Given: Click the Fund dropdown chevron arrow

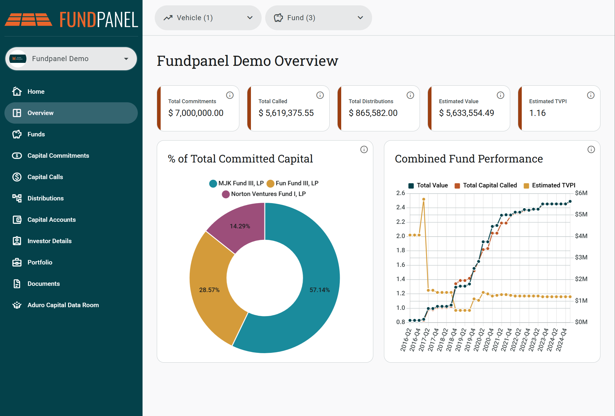Looking at the screenshot, I should pyautogui.click(x=361, y=18).
